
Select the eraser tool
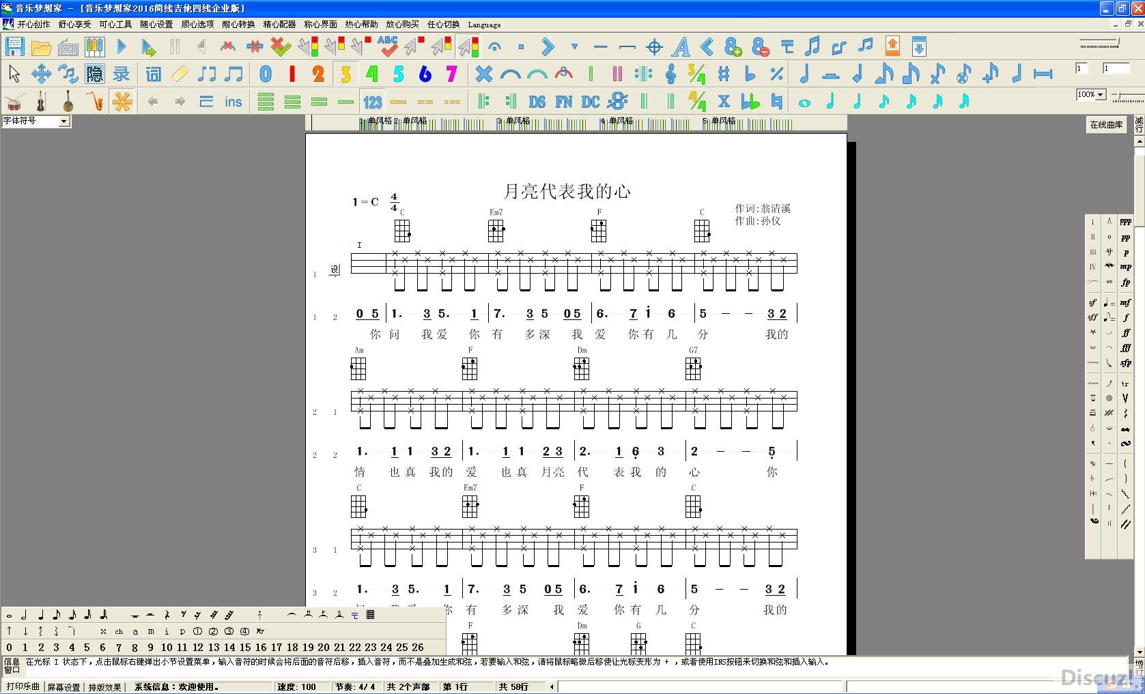[x=180, y=74]
